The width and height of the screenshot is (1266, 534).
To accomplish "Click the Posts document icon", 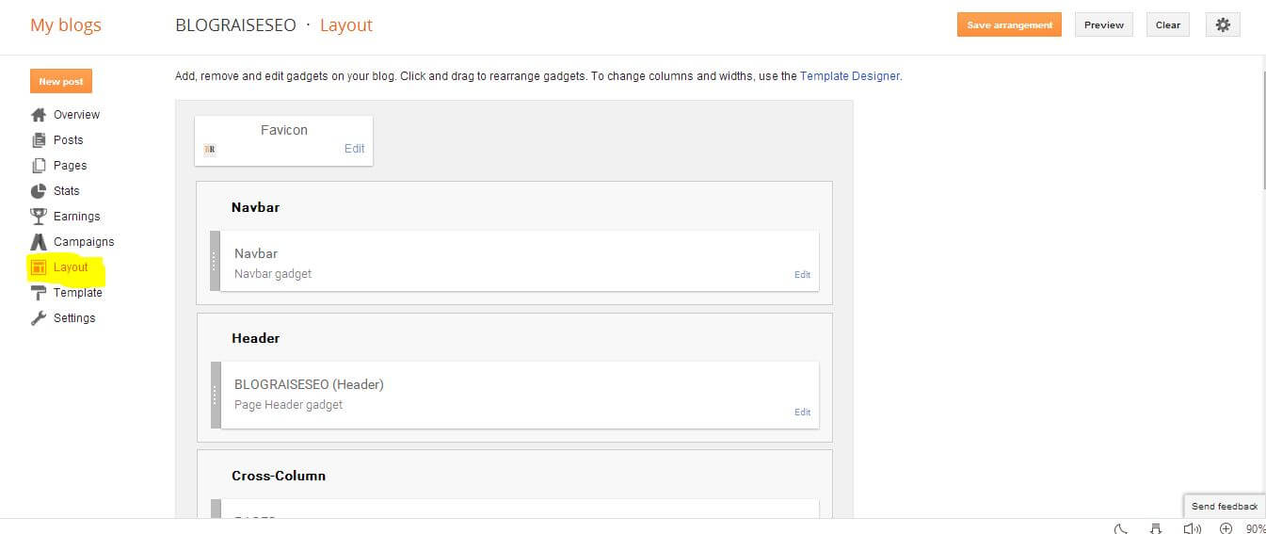I will 39,140.
